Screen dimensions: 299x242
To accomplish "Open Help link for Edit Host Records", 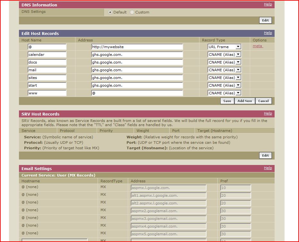I will pos(268,33).
